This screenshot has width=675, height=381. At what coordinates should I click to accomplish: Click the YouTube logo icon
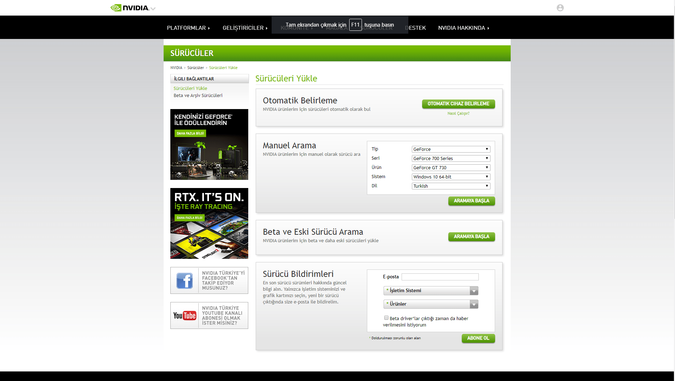[185, 315]
